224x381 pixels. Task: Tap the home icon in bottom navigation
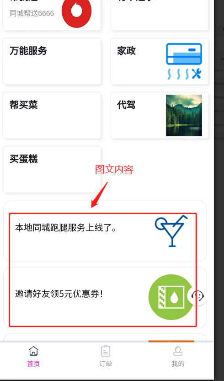tap(33, 351)
